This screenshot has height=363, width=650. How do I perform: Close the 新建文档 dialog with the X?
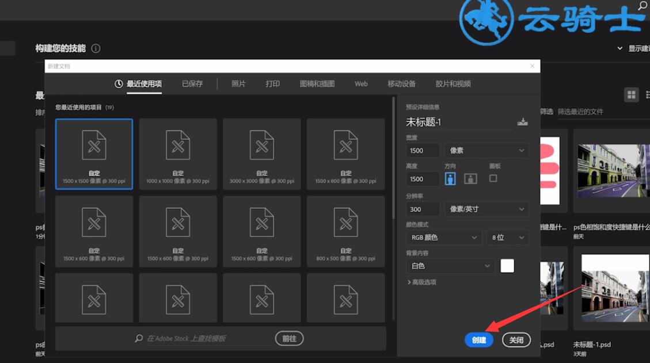click(533, 66)
